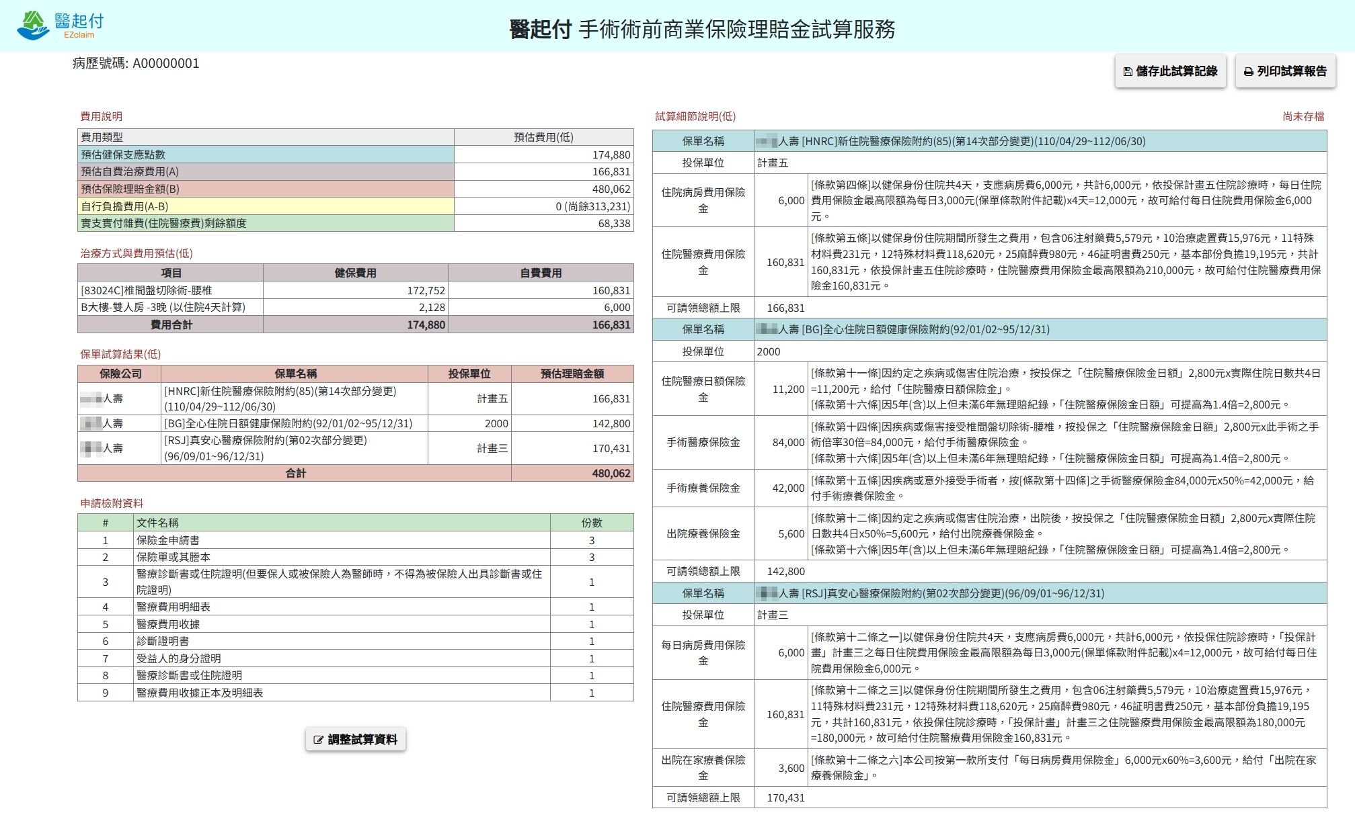
Task: Select health insurance fee 172,752
Action: [426, 290]
